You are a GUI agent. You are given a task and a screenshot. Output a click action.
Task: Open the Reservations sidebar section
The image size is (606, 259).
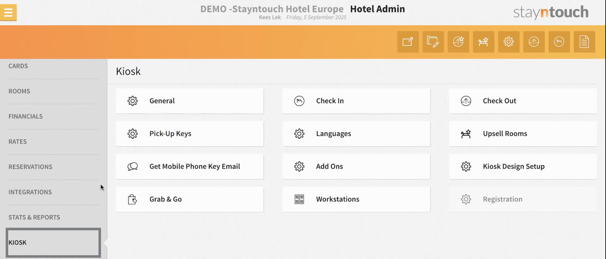[x=53, y=167]
